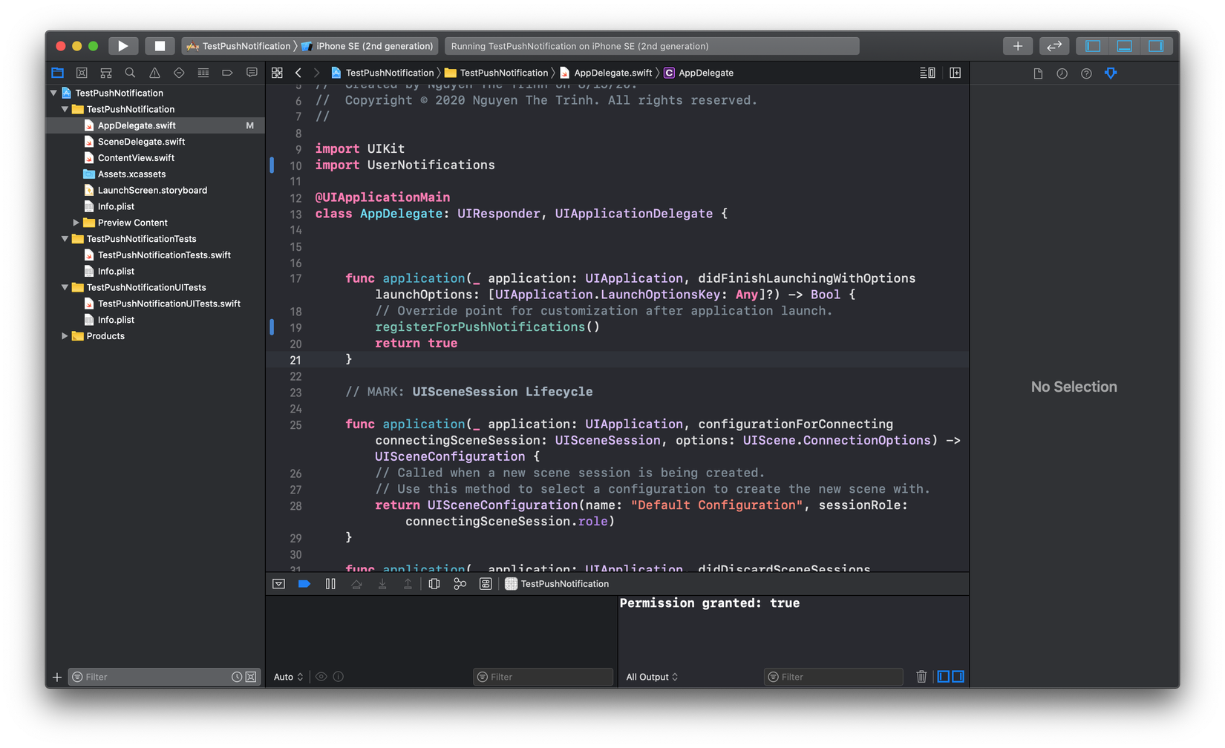Image resolution: width=1225 pixels, height=748 pixels.
Task: Open Debug View Hierarchy icon
Action: pyautogui.click(x=434, y=584)
